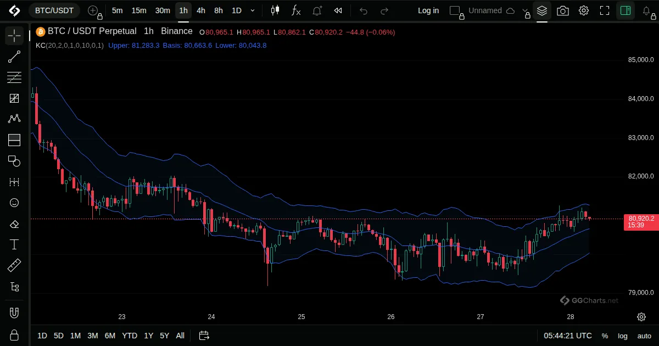Viewport: 659px width, 346px height.
Task: Open the go to date calendar
Action: click(x=204, y=336)
